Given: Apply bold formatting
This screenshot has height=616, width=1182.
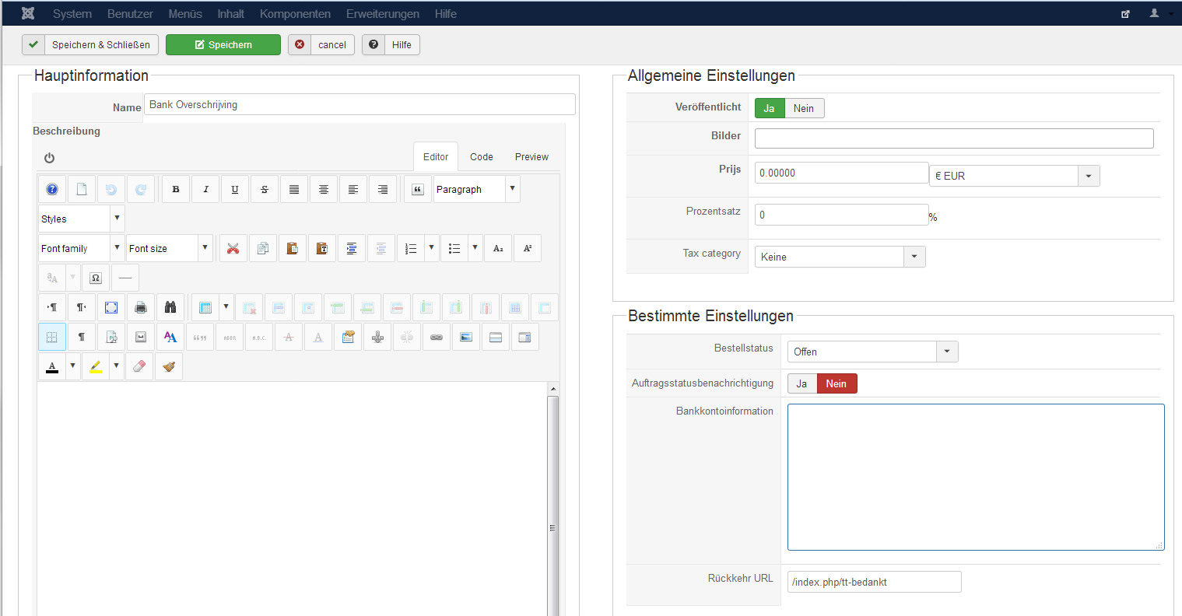Looking at the screenshot, I should (x=176, y=189).
